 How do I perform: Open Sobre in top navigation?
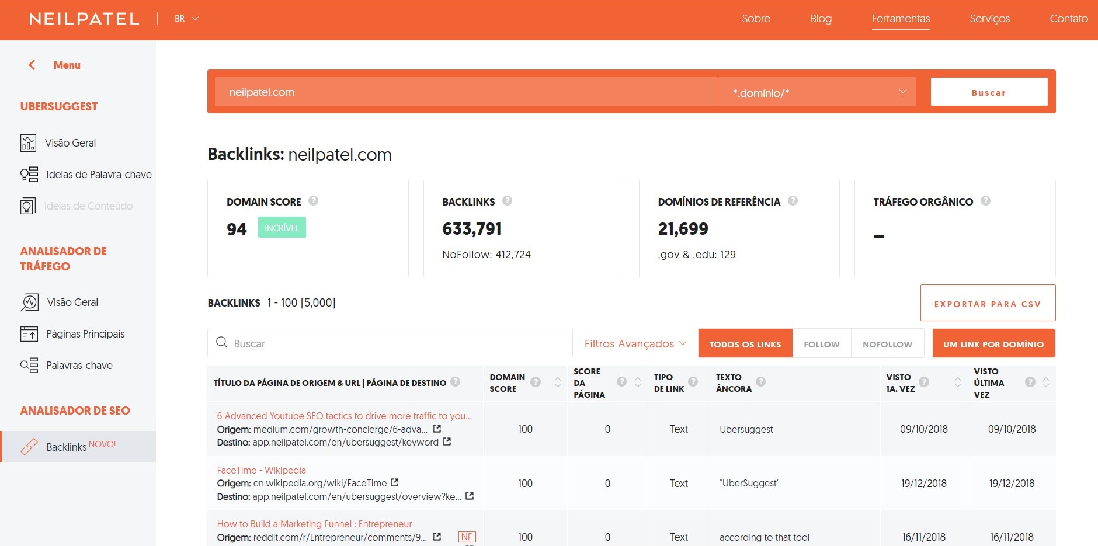click(756, 19)
